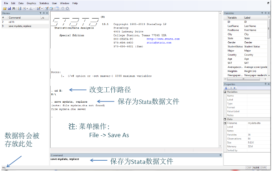Image resolution: width=272 pixels, height=171 pixels.
Task: Click the Clear --more-- condition icon
Action: (63, 8)
